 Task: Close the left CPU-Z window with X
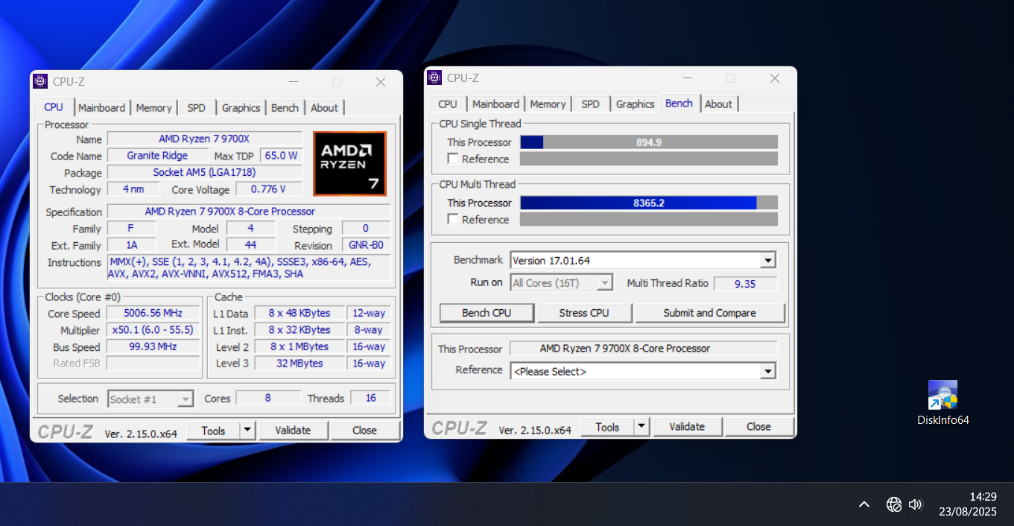pos(381,82)
